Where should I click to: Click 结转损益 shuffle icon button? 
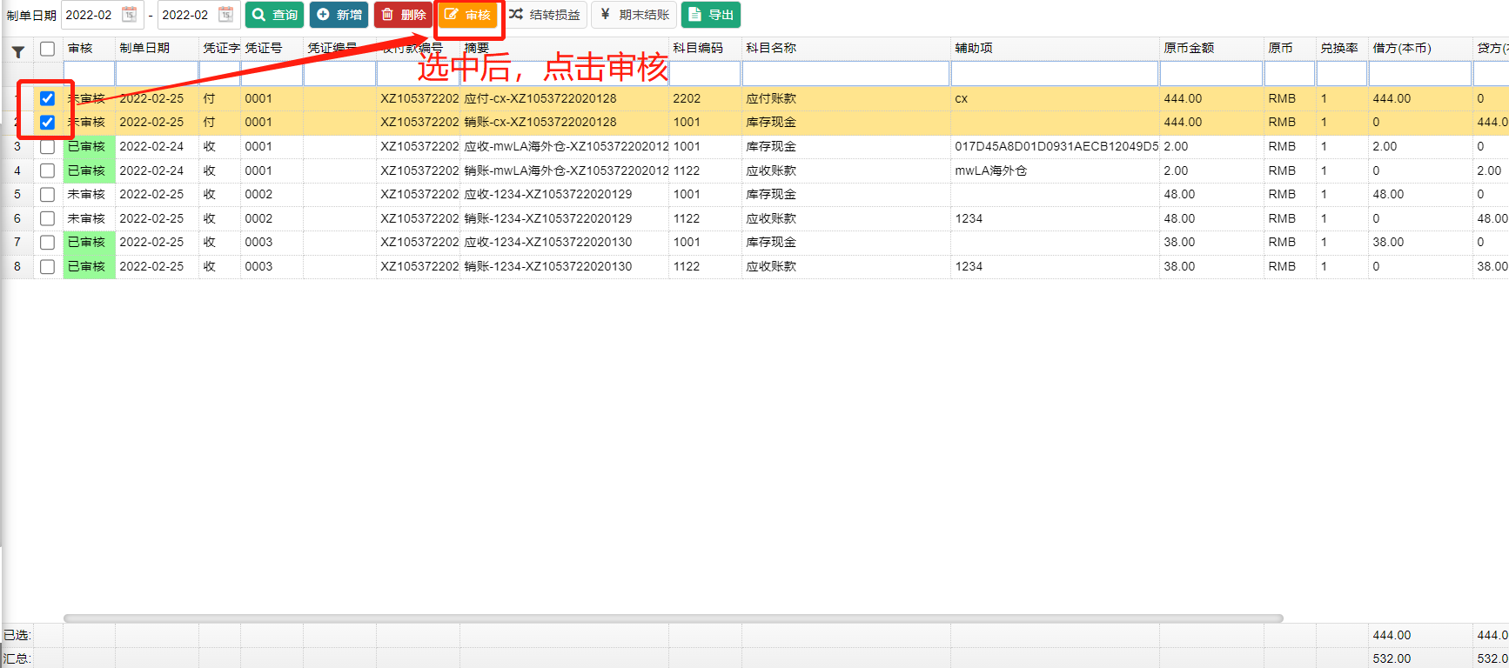(545, 15)
